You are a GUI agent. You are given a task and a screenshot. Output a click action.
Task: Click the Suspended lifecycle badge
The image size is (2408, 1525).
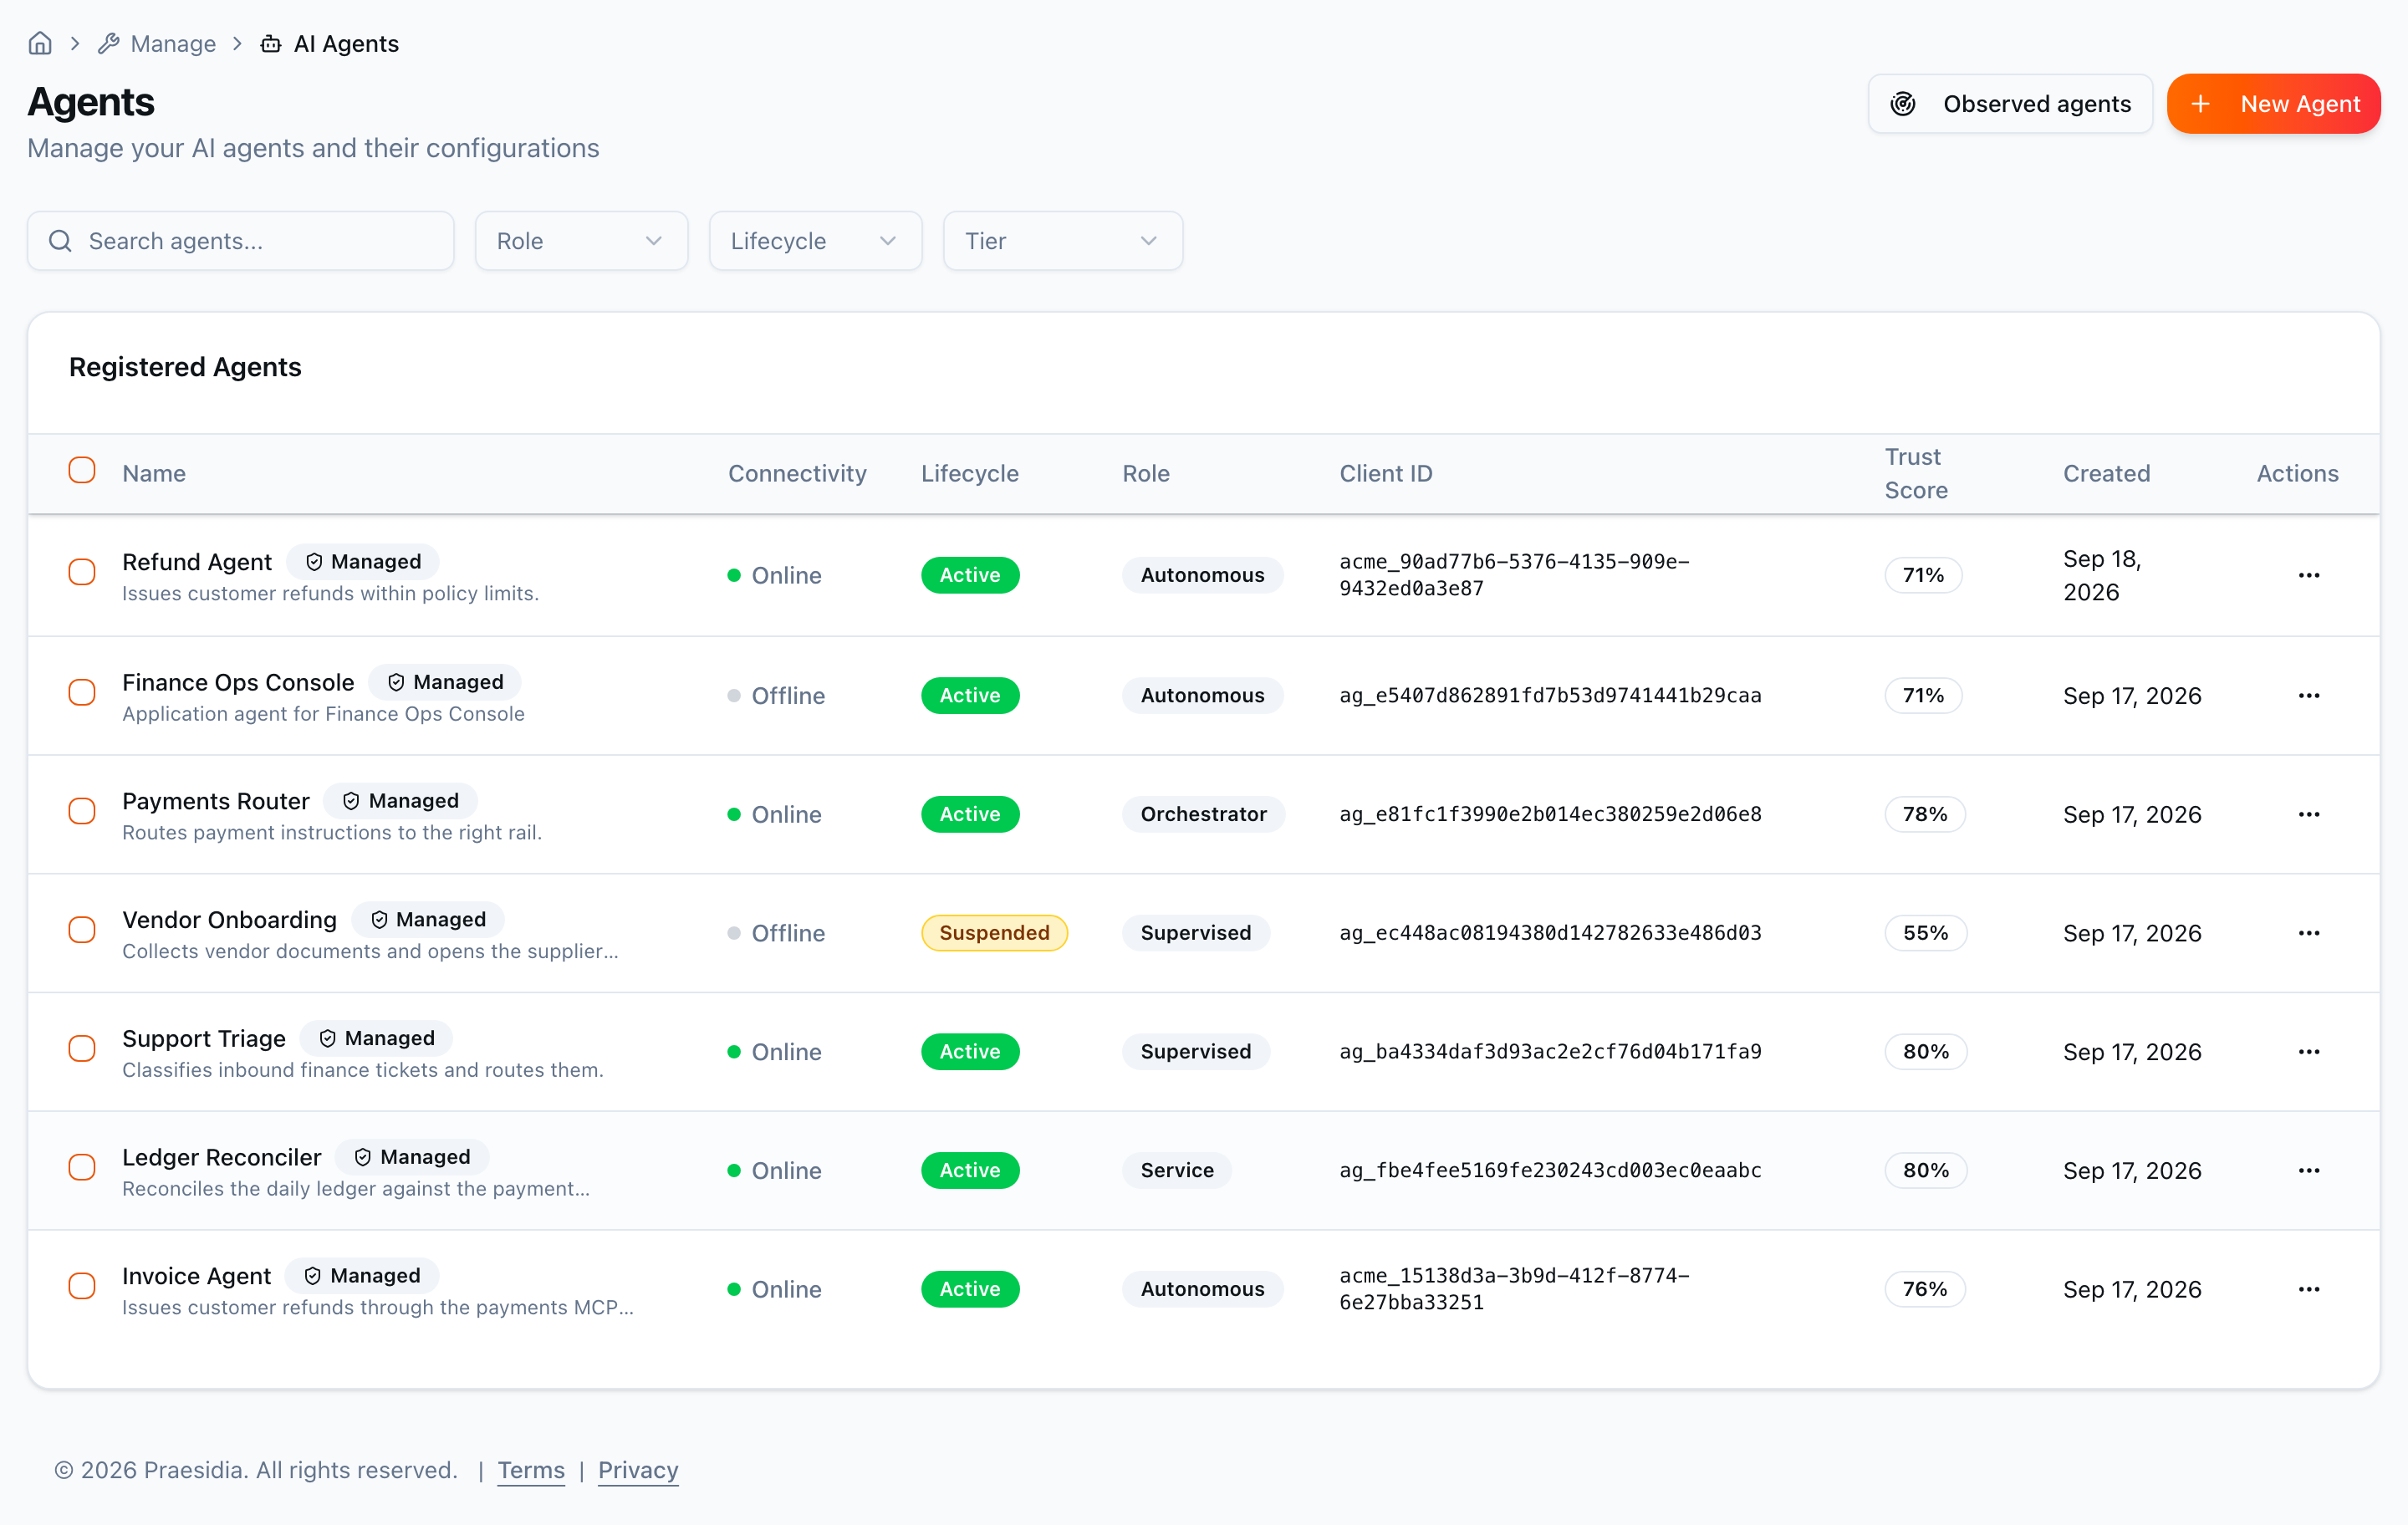coord(994,933)
